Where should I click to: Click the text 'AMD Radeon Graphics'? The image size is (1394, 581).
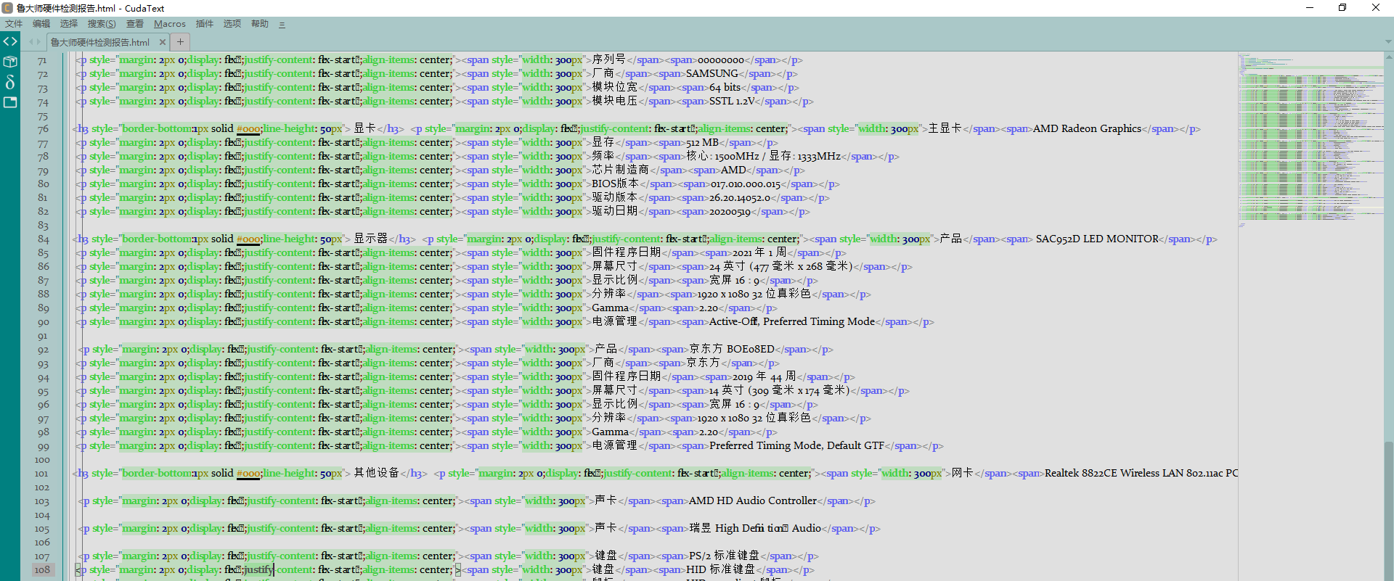[x=1087, y=129]
